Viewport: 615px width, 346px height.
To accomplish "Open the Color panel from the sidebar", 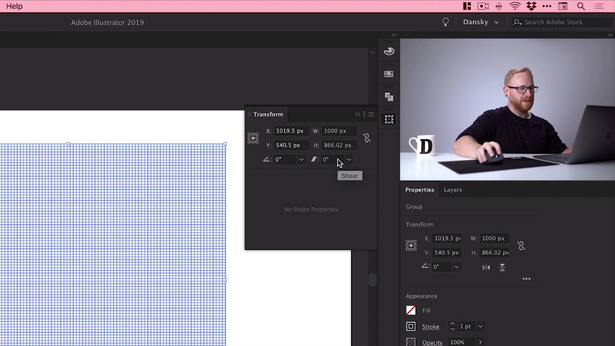I will coord(389,51).
